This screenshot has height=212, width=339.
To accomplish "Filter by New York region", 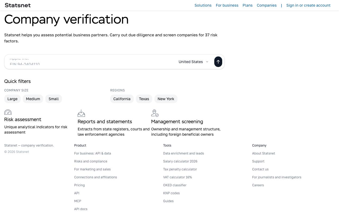I will coord(166,99).
